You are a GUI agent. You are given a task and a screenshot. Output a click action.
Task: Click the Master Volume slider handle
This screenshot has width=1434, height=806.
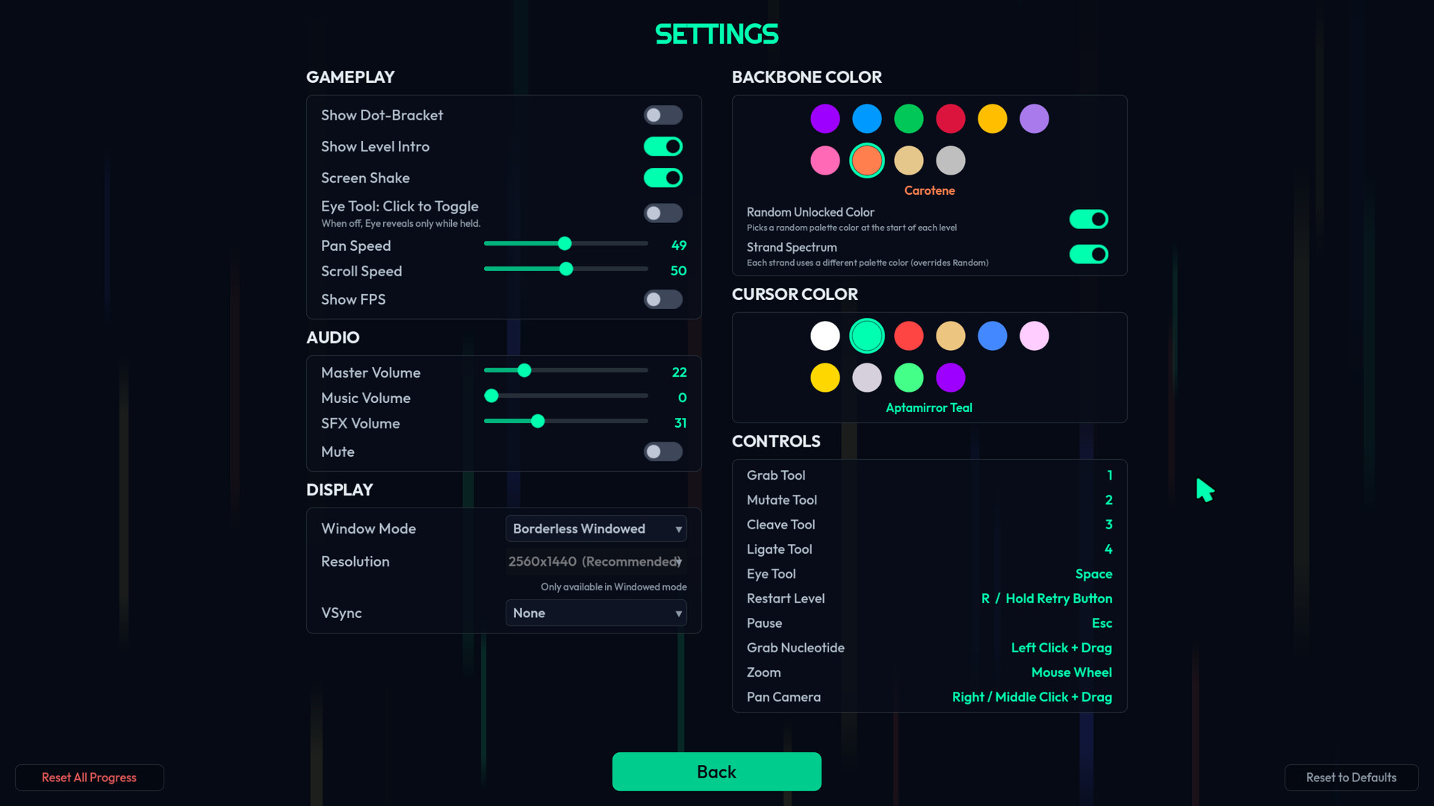coord(524,370)
